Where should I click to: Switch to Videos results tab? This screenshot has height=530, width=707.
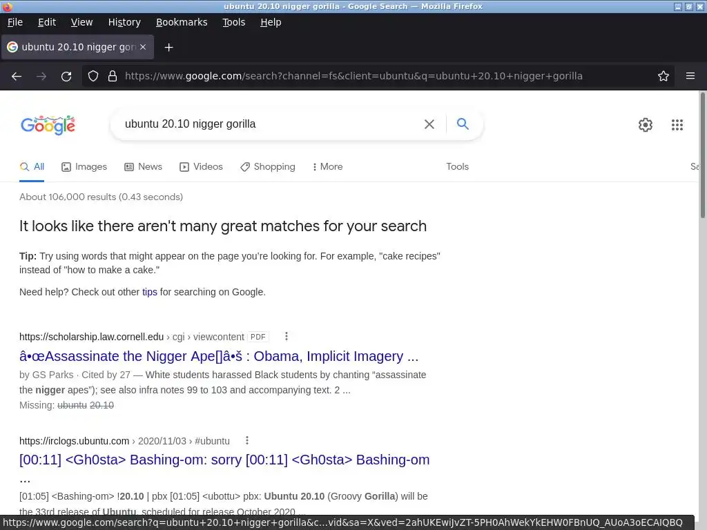click(201, 167)
